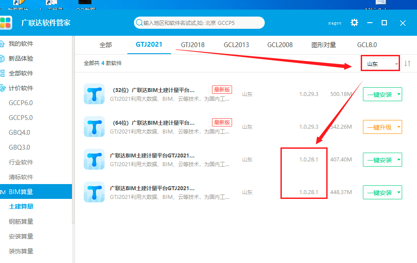Install the 32位 GTJ2021 with 一键安装
The height and width of the screenshot is (263, 417).
[x=379, y=94]
